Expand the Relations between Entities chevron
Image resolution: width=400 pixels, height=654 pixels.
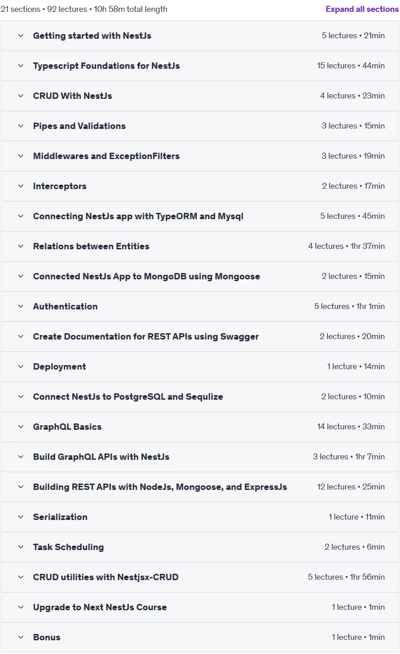click(x=20, y=246)
